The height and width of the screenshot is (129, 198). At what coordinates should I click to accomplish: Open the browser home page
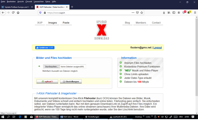[18, 13]
